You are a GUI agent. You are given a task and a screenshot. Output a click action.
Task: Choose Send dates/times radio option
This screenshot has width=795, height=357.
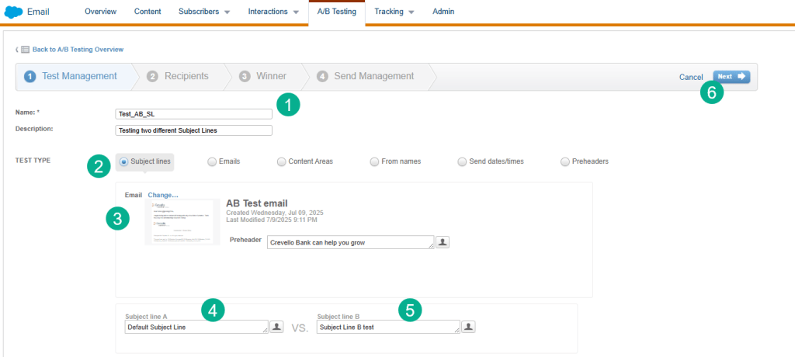click(462, 161)
